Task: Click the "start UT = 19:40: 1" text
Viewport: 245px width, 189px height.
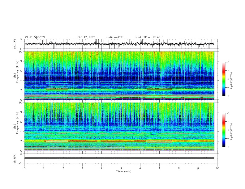Action: [x=149, y=37]
